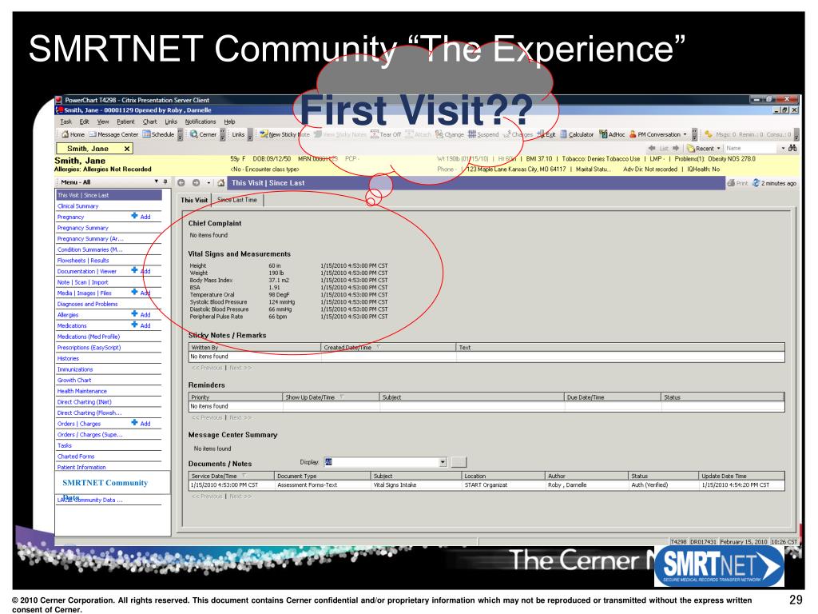Print the current view
The image size is (818, 614).
(x=737, y=183)
